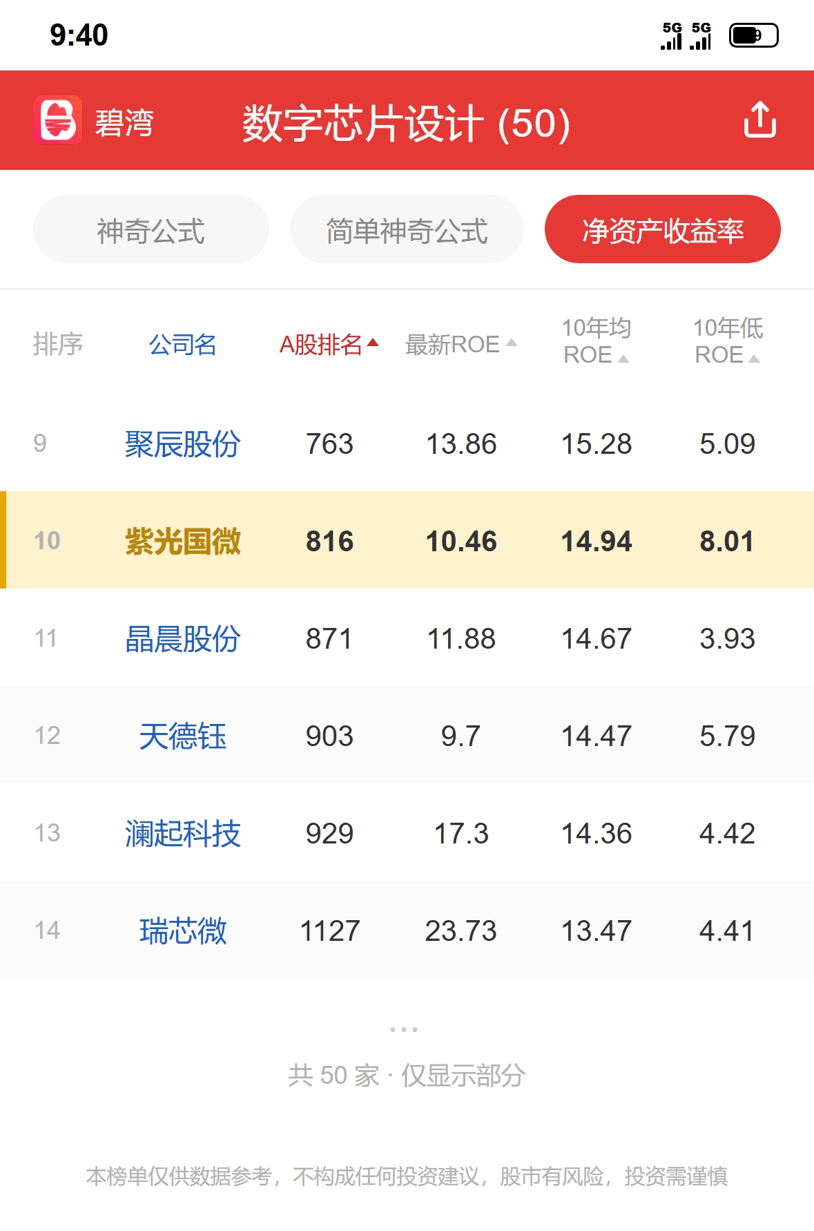Sort by 10年均 ROE column
814x1231 pixels.
pos(597,341)
